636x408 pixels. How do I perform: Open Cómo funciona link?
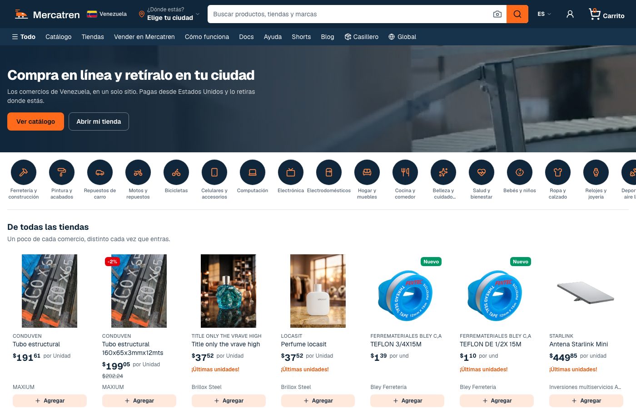pyautogui.click(x=207, y=37)
